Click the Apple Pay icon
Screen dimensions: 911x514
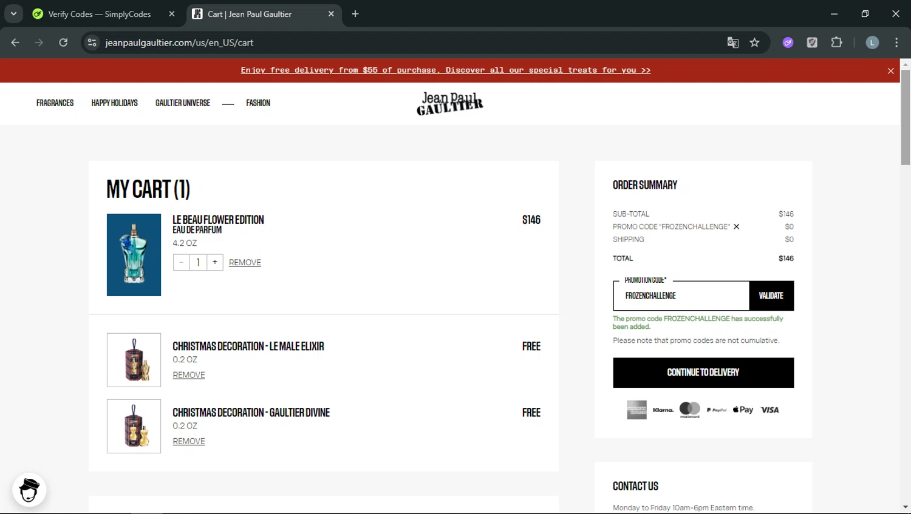[x=743, y=410]
